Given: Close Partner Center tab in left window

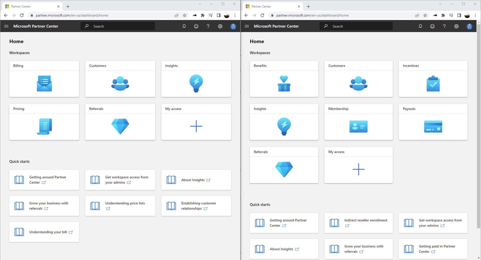Looking at the screenshot, I should pyautogui.click(x=58, y=7).
